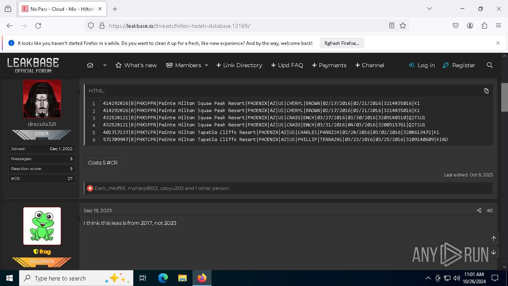Open the Members menu
This screenshot has height=286, width=508.
[183, 65]
